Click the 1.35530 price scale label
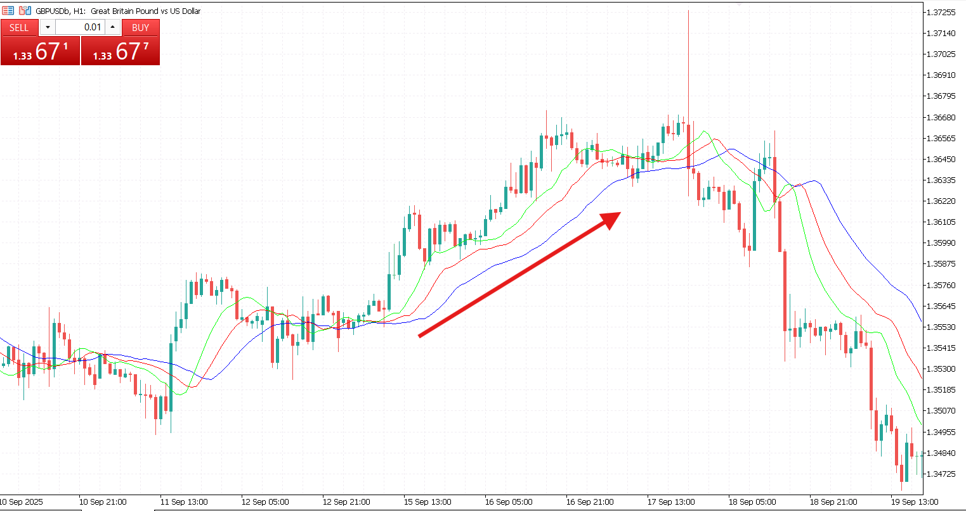966x511 pixels. coord(941,327)
